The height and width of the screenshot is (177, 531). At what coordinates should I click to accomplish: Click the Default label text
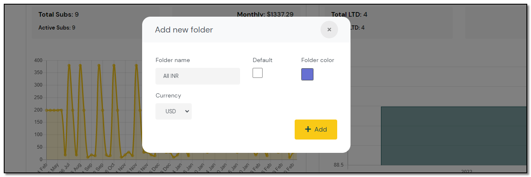[262, 60]
